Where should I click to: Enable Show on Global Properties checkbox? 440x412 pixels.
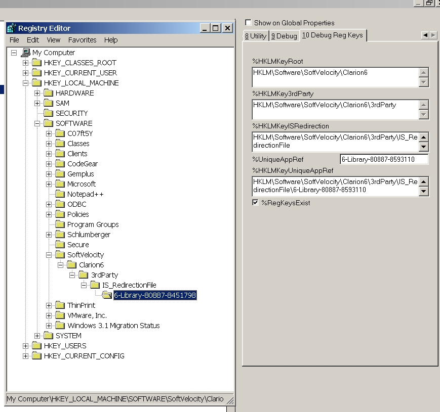tap(248, 23)
